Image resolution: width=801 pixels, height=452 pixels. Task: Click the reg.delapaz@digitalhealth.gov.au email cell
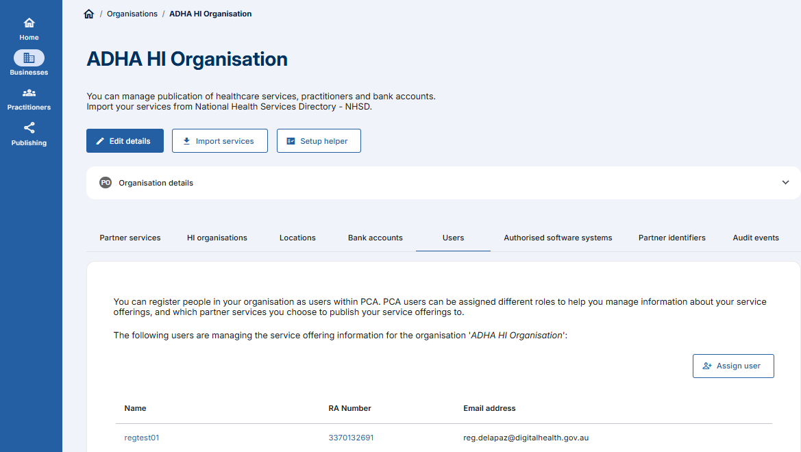526,438
